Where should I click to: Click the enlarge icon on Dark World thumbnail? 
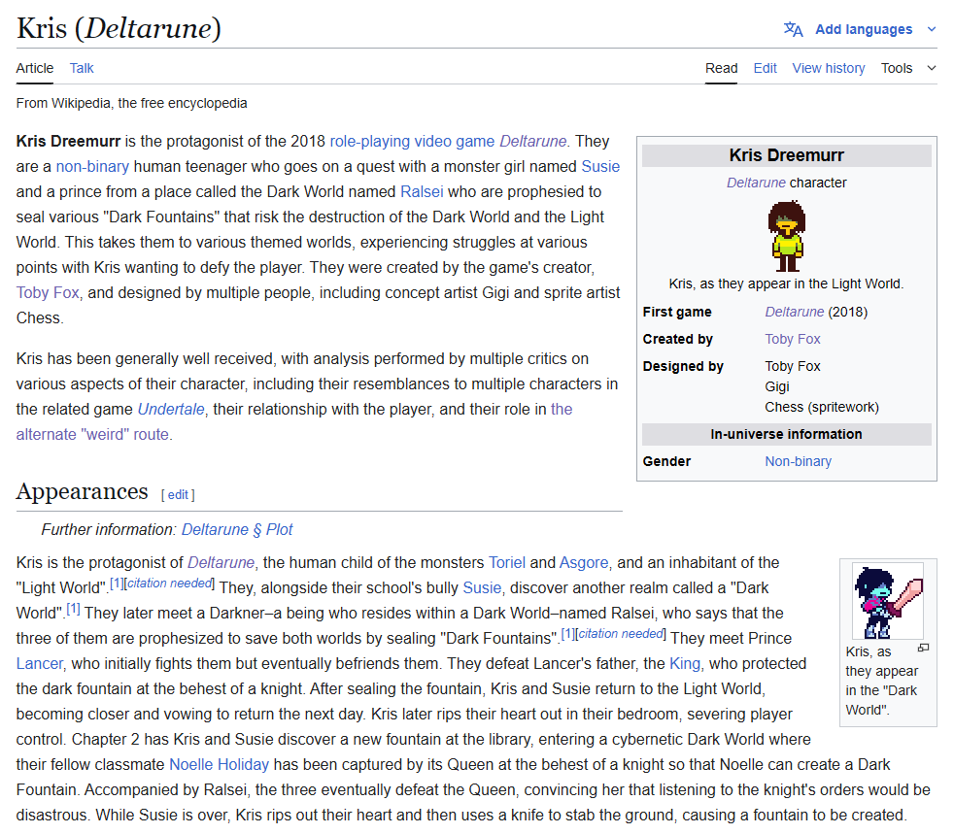923,648
